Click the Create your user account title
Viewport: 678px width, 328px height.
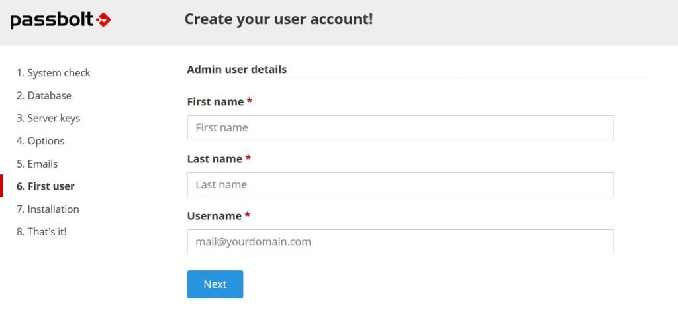click(278, 19)
